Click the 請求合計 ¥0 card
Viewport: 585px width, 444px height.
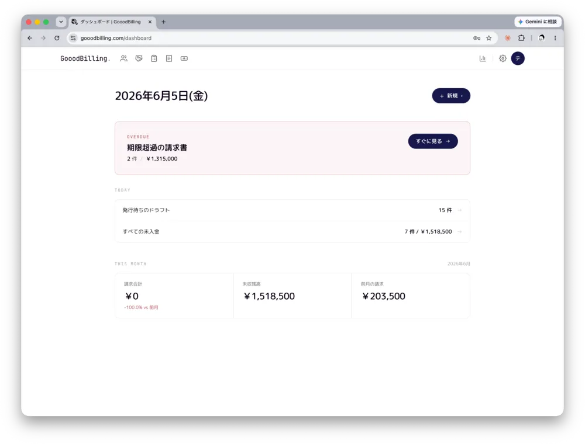(174, 296)
